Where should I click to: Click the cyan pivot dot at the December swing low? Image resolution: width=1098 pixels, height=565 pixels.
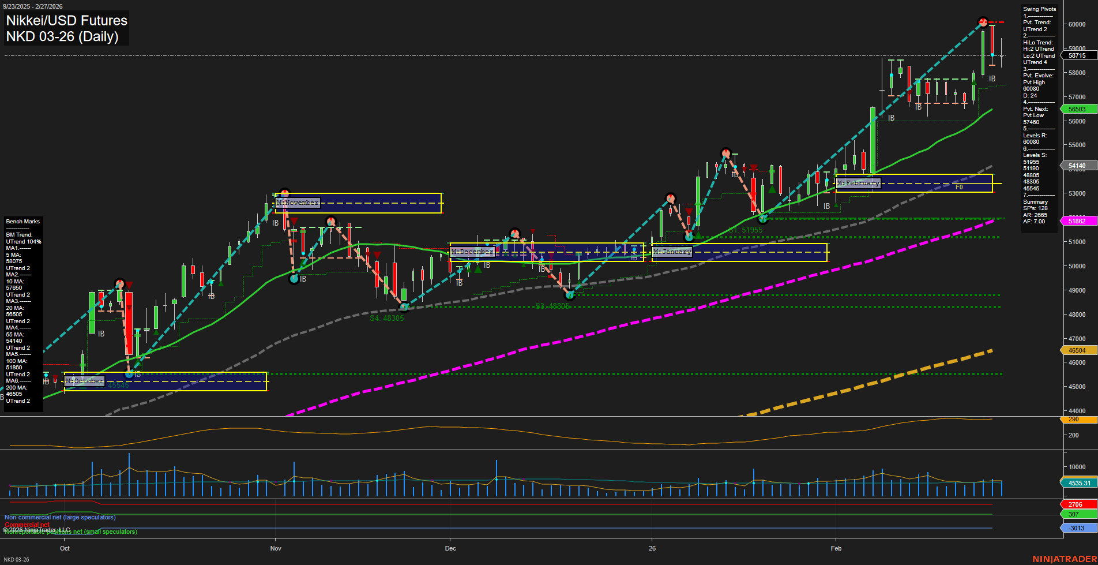[x=570, y=294]
